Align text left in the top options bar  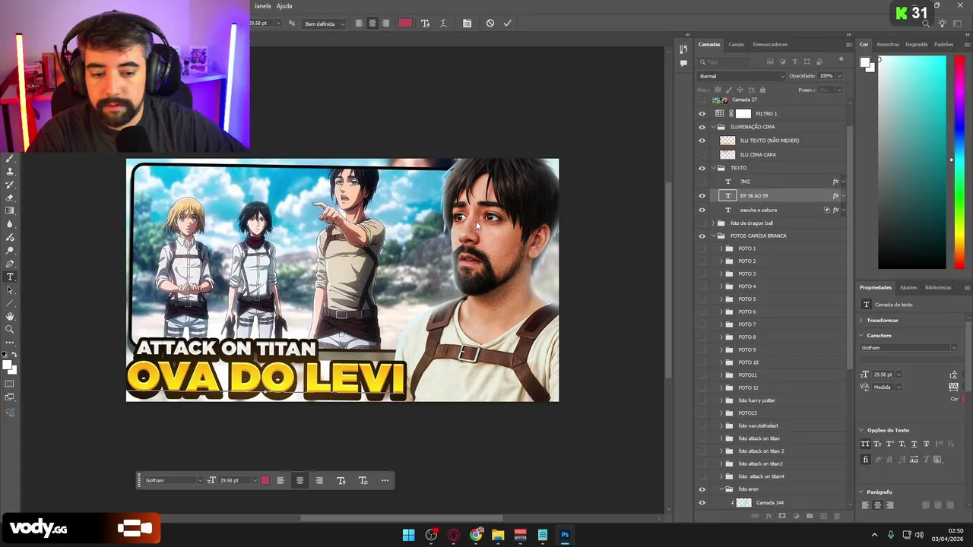pos(359,23)
